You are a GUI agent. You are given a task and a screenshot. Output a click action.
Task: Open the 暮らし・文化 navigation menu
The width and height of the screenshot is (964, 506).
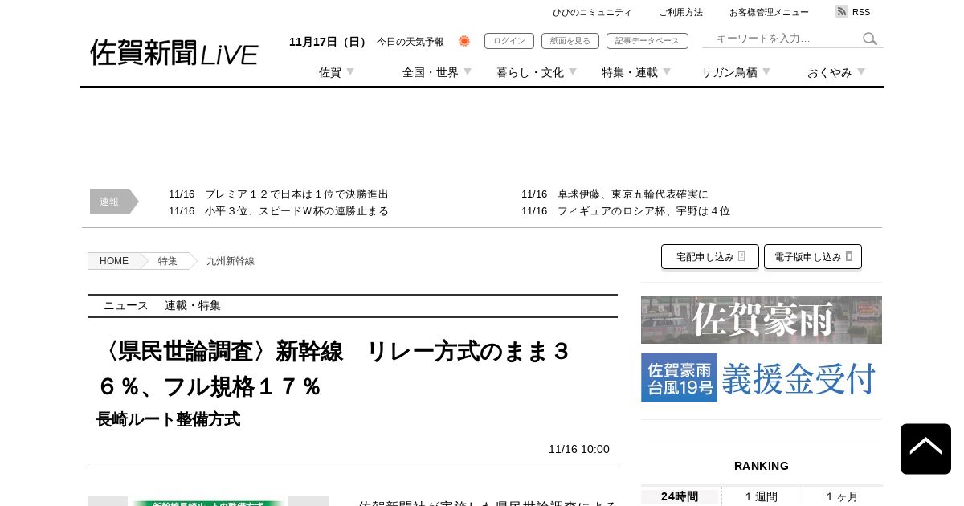pos(530,72)
